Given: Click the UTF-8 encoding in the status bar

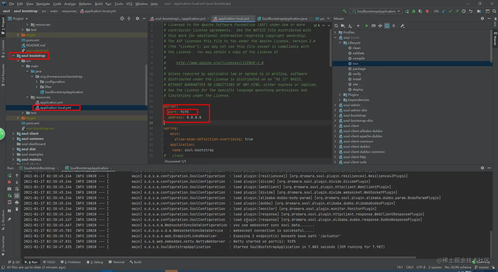Looking at the screenshot, I should [x=421, y=267].
